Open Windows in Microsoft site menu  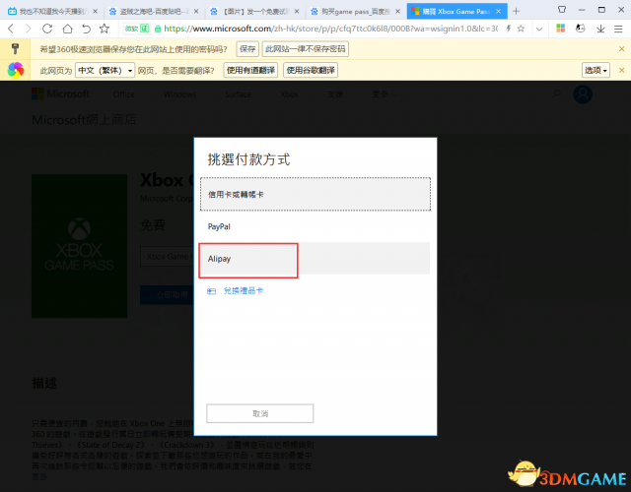[x=179, y=94]
